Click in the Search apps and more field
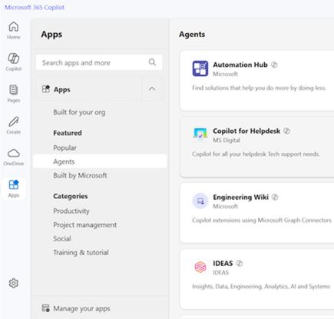334x319 pixels. click(x=99, y=62)
